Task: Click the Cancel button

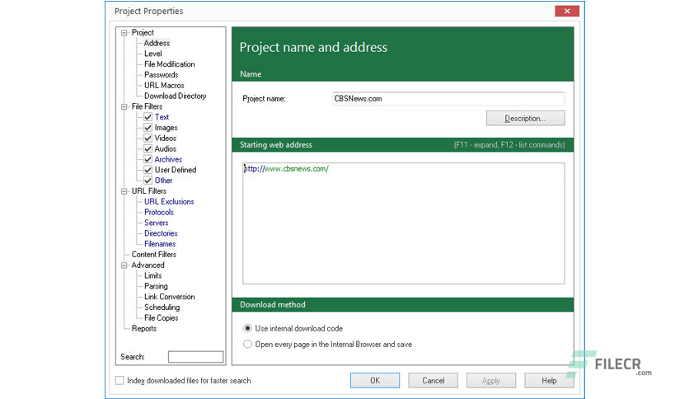Action: [x=434, y=381]
